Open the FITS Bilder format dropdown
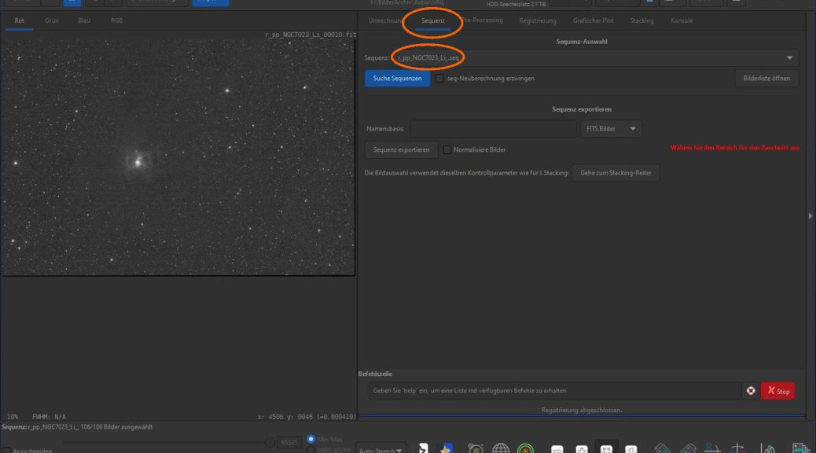816x453 pixels. [x=612, y=128]
